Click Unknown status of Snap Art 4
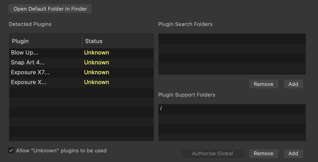The width and height of the screenshot is (318, 162). (96, 63)
